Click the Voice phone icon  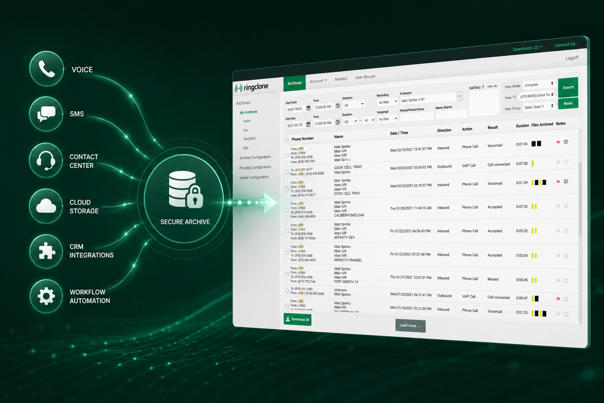pos(46,69)
